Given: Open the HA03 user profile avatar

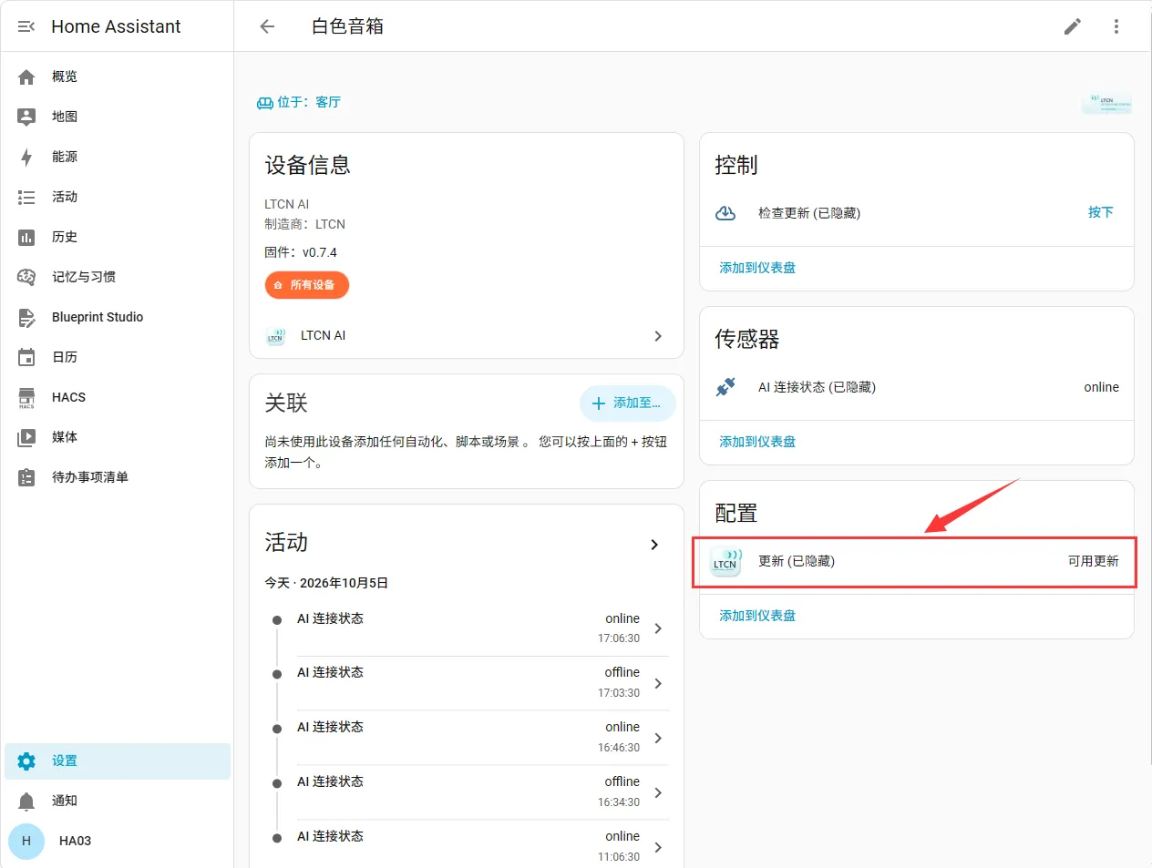Looking at the screenshot, I should point(26,842).
